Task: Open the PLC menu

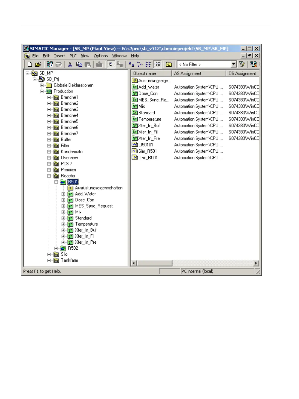Action: pyautogui.click(x=73, y=56)
